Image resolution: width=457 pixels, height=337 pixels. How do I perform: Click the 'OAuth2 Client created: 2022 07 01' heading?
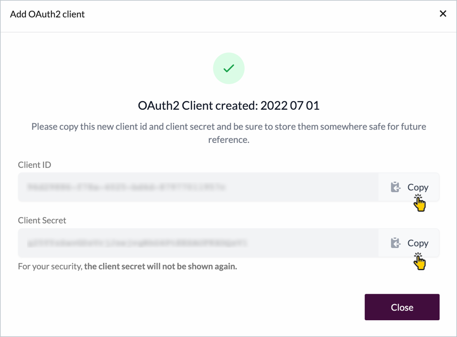[x=228, y=106]
